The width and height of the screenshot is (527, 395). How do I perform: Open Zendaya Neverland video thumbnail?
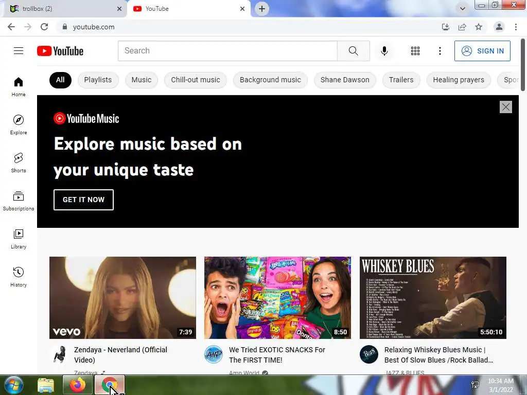pos(122,298)
